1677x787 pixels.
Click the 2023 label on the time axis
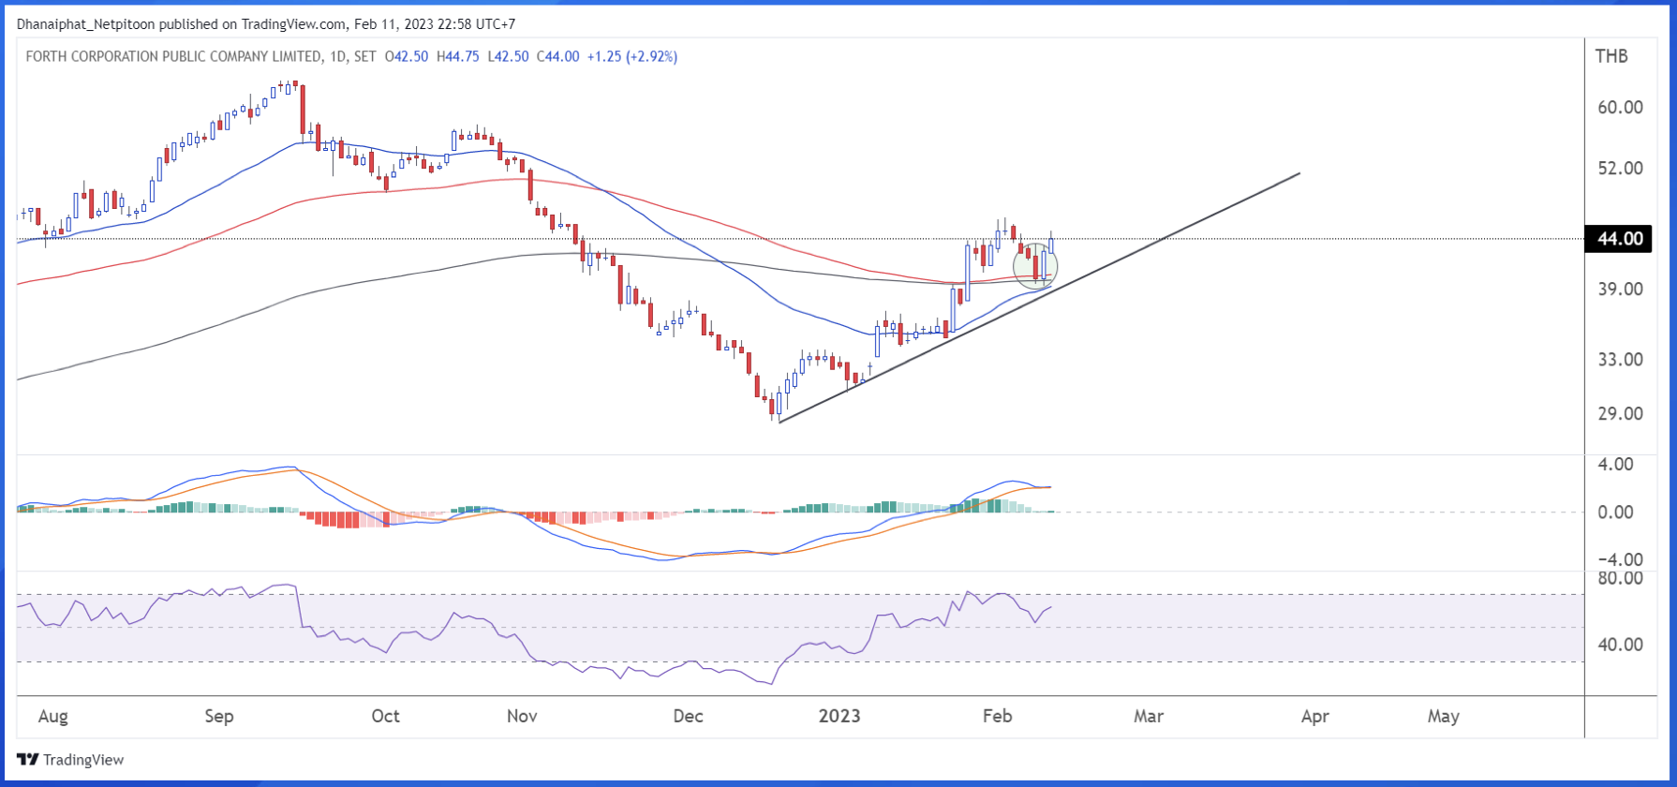click(839, 717)
